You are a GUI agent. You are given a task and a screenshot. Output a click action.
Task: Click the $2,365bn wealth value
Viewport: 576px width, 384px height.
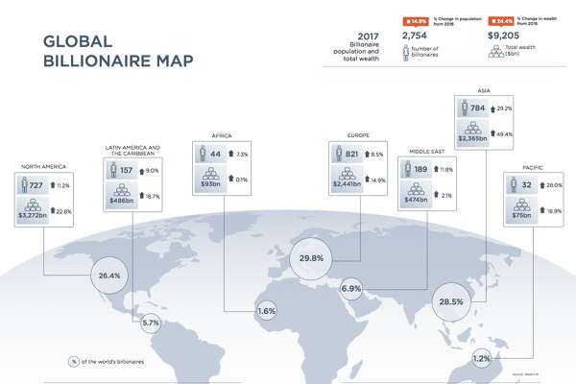pos(472,138)
